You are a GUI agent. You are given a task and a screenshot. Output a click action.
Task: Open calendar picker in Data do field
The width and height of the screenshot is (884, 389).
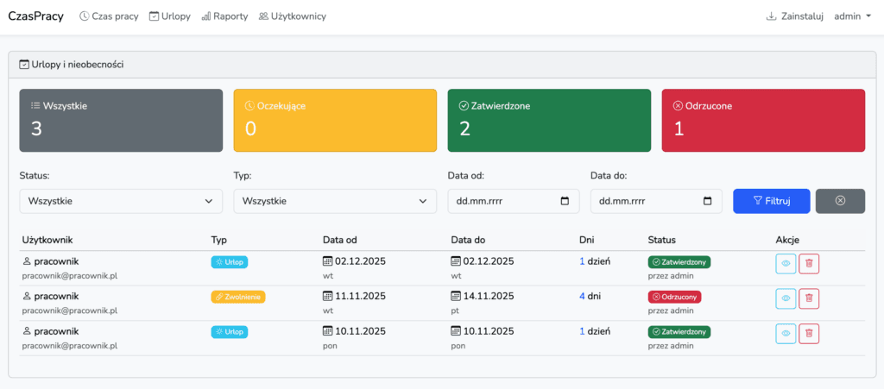tap(707, 202)
